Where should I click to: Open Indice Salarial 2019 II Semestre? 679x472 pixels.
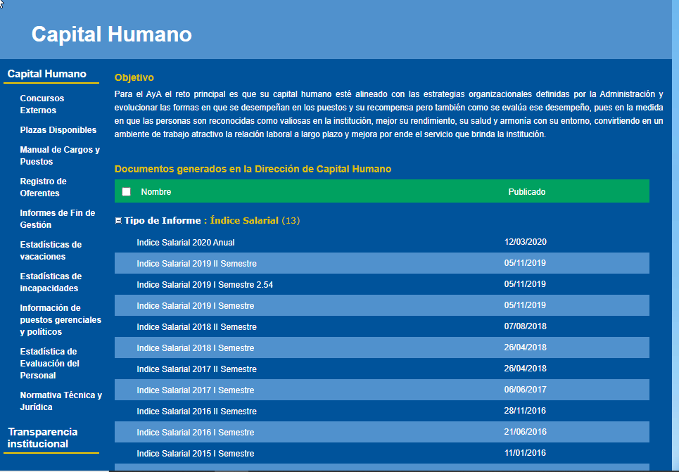[196, 263]
